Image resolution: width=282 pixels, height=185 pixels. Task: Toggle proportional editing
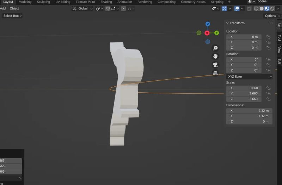coord(124,8)
